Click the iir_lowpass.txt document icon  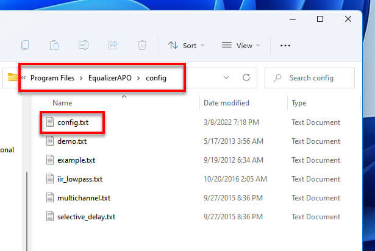click(50, 179)
